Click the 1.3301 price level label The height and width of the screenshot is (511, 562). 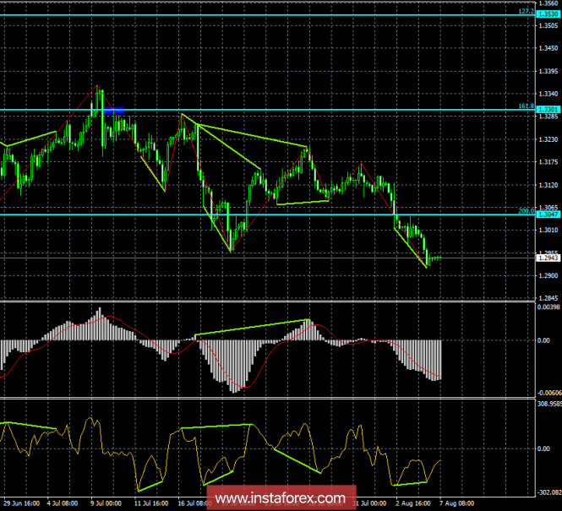click(543, 110)
